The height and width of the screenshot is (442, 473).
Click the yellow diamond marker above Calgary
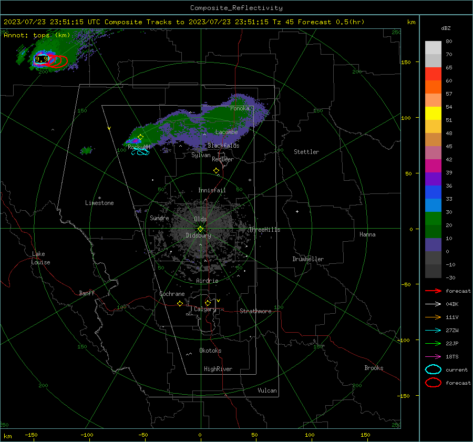(208, 303)
